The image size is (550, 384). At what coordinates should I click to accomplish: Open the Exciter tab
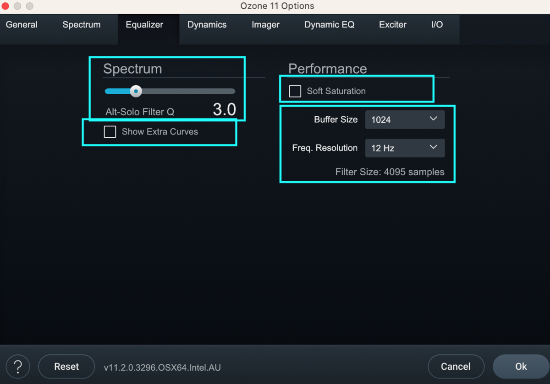pos(393,25)
